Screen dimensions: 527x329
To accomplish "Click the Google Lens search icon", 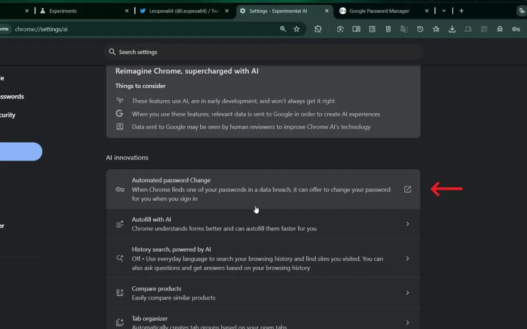I will tap(340, 29).
